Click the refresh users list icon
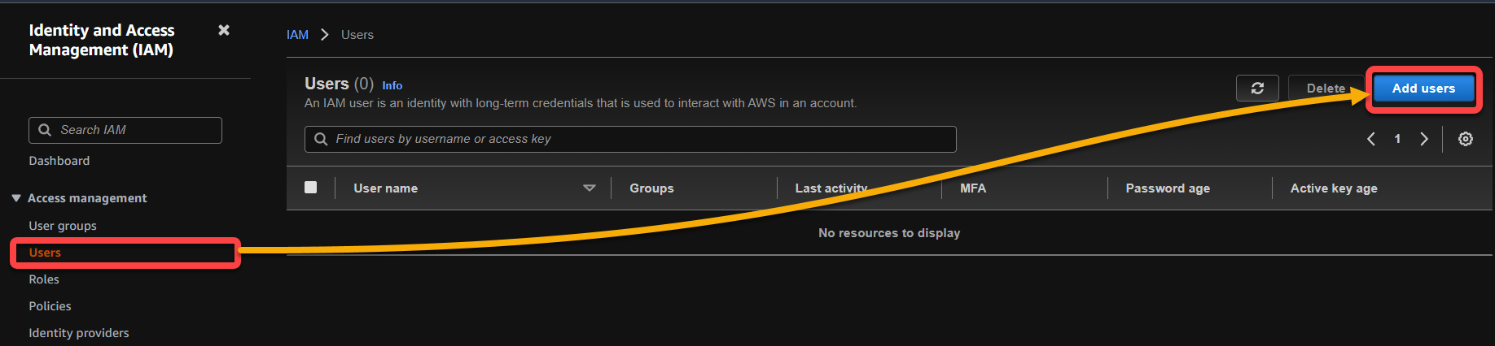The image size is (1495, 346). [x=1257, y=88]
